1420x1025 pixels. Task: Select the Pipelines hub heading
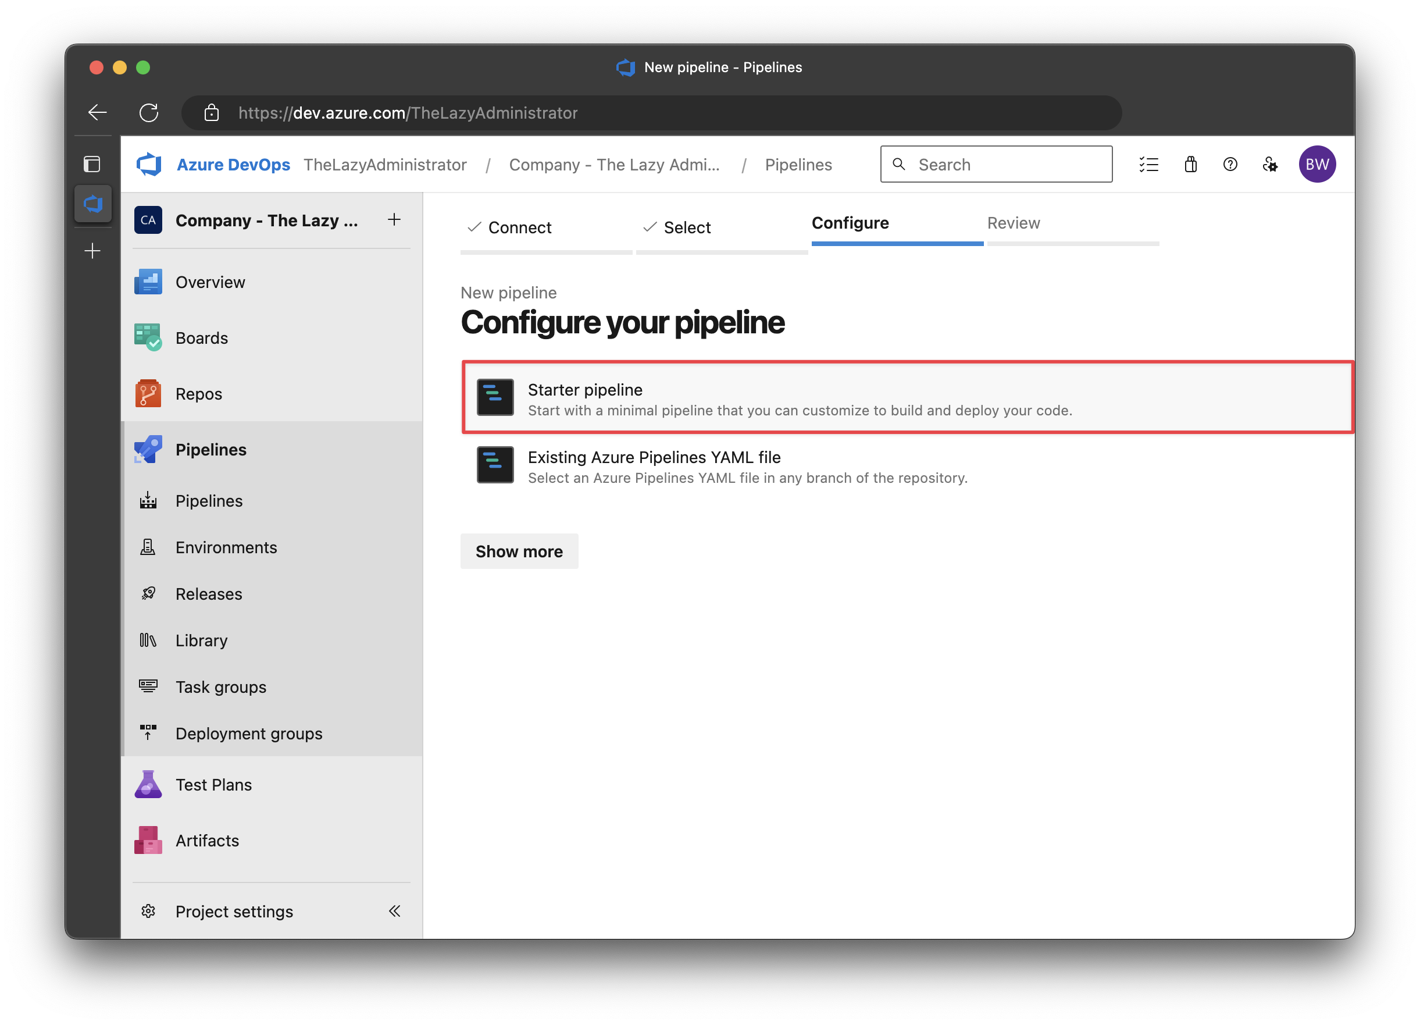pos(272,449)
